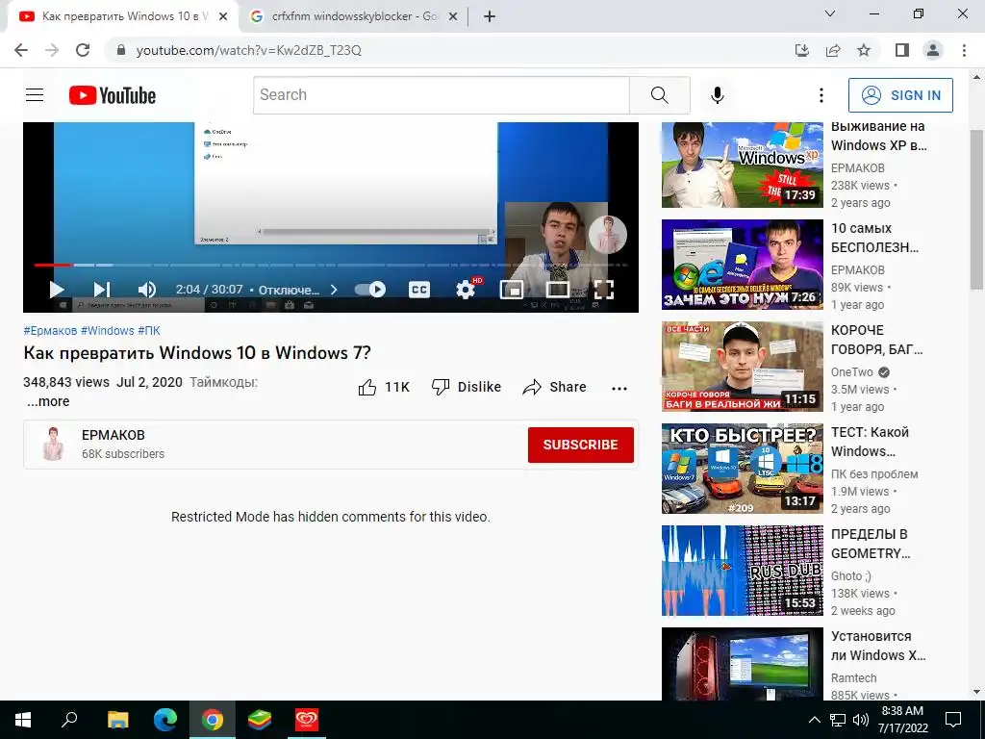
Task: Open ЕРМАКОВ channel name link
Action: pos(114,435)
